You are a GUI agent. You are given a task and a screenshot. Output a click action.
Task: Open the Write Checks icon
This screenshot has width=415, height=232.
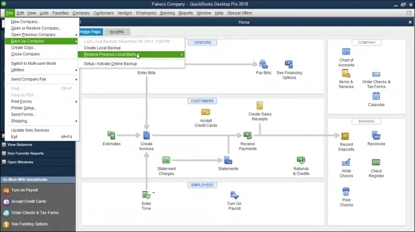tap(346, 162)
